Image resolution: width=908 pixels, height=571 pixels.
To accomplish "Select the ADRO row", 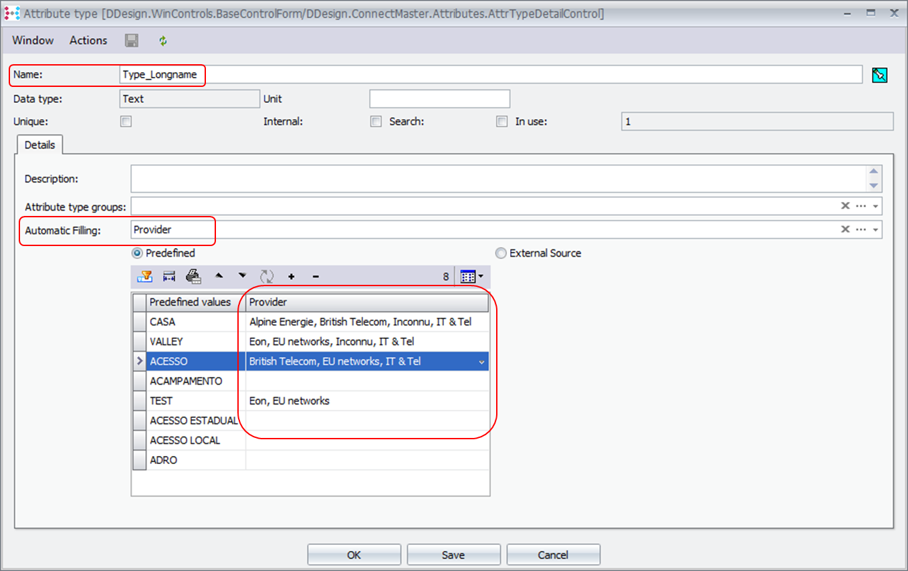I will 311,460.
